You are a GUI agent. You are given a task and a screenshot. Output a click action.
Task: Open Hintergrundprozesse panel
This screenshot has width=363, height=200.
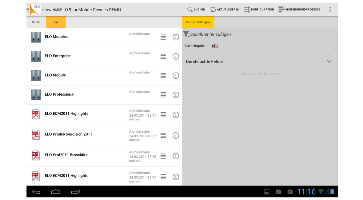pos(299,10)
